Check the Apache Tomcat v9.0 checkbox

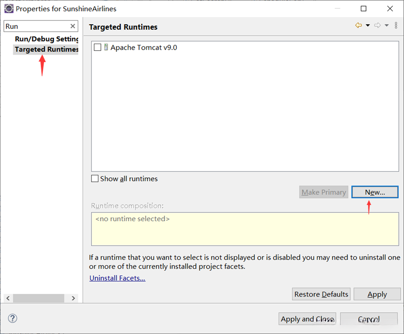98,47
